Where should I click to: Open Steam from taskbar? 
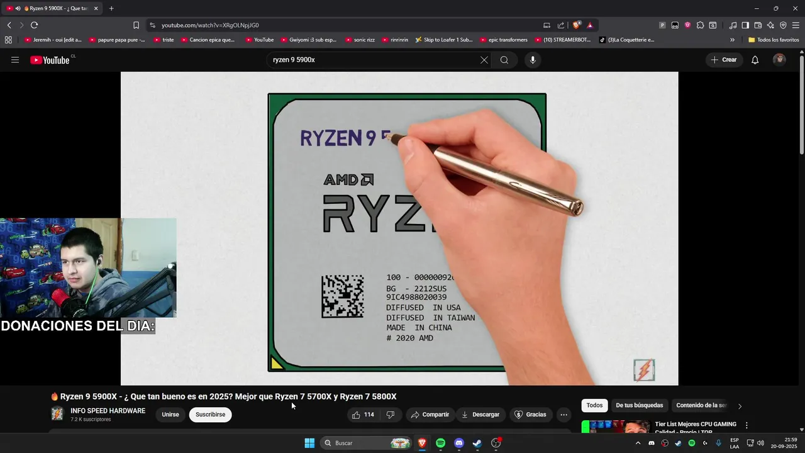[477, 443]
